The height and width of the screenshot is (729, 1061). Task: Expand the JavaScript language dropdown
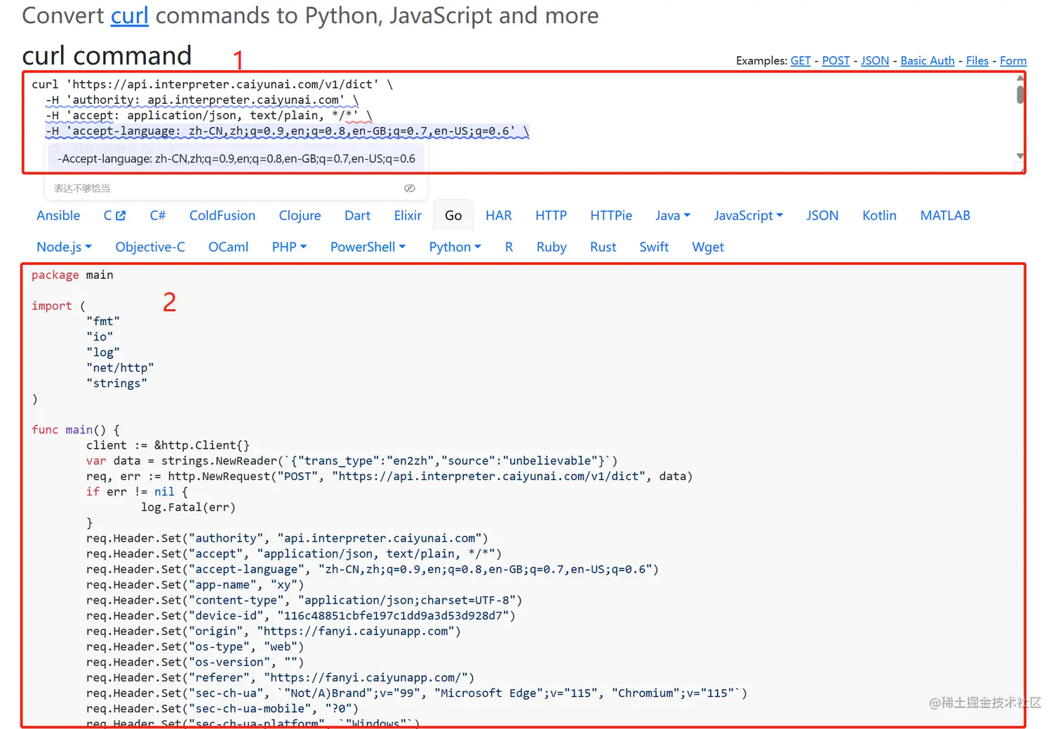pos(747,216)
